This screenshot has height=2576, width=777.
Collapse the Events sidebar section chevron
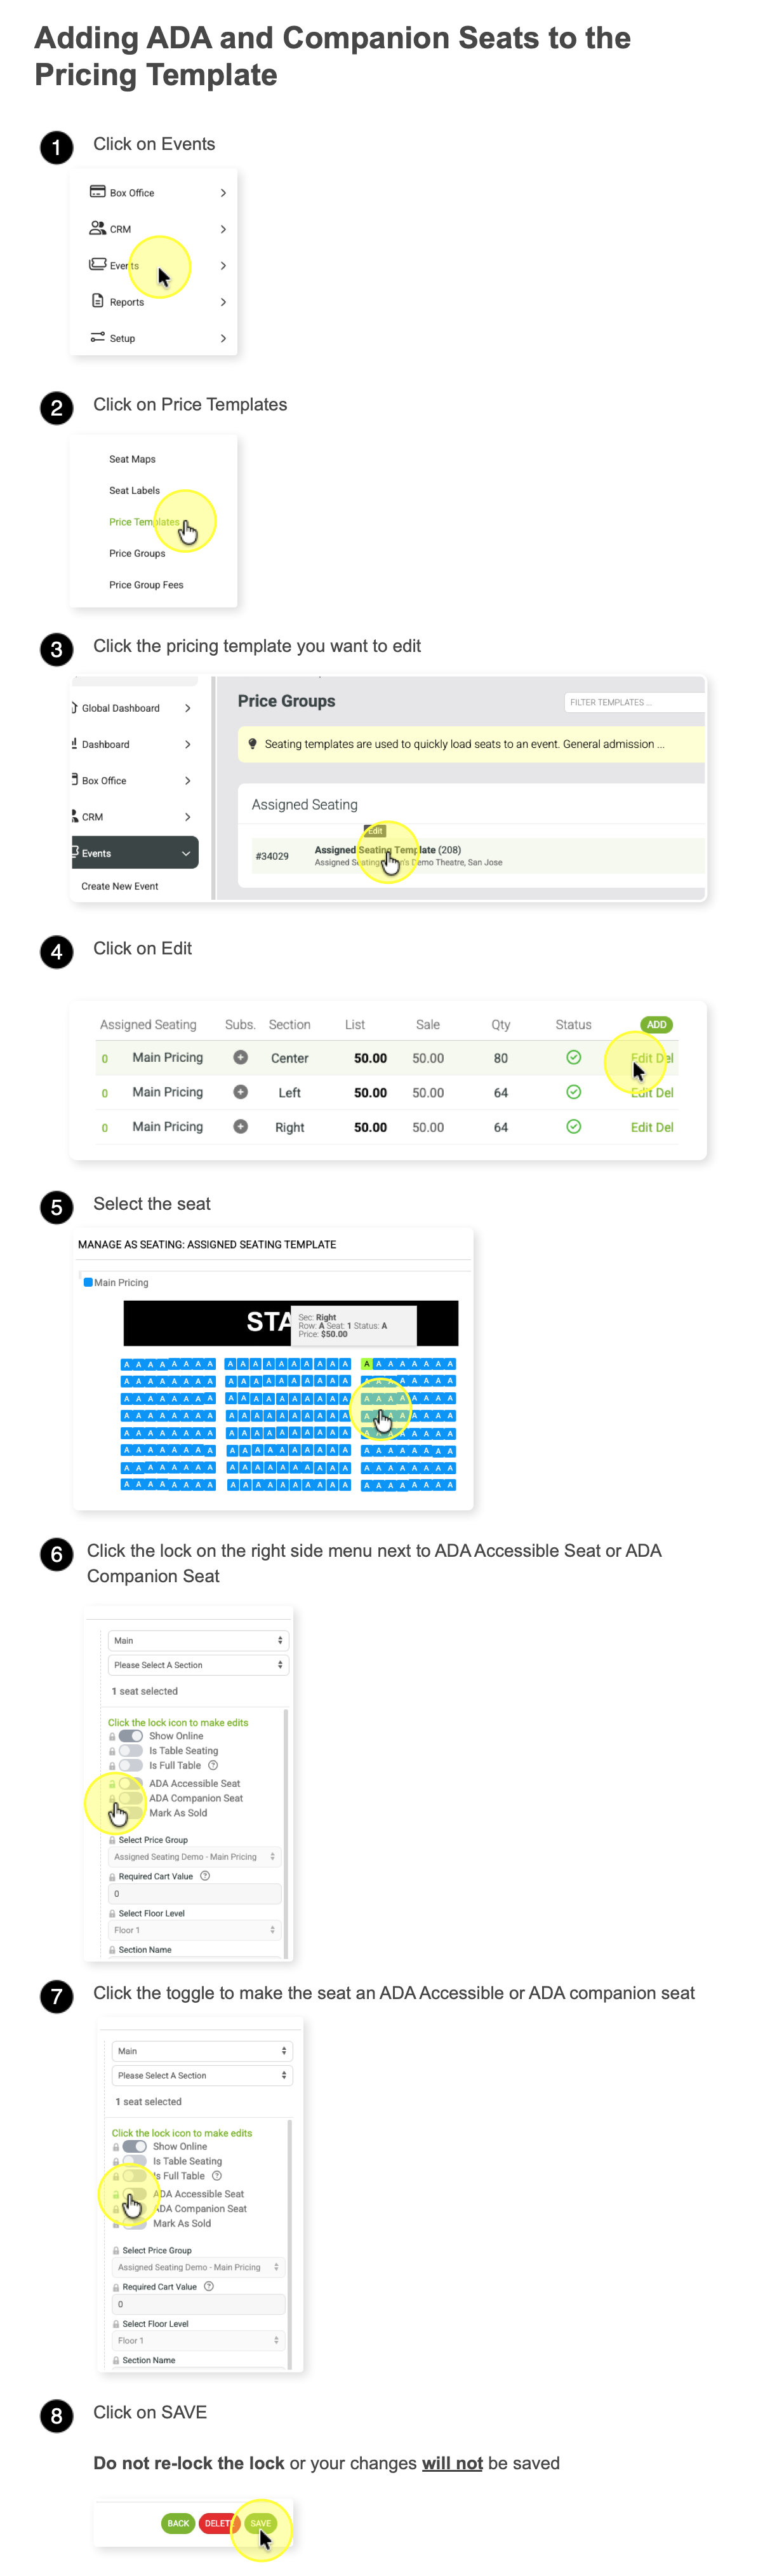tap(186, 853)
